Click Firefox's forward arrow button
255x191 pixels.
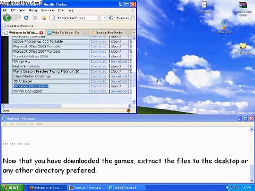(x=14, y=18)
